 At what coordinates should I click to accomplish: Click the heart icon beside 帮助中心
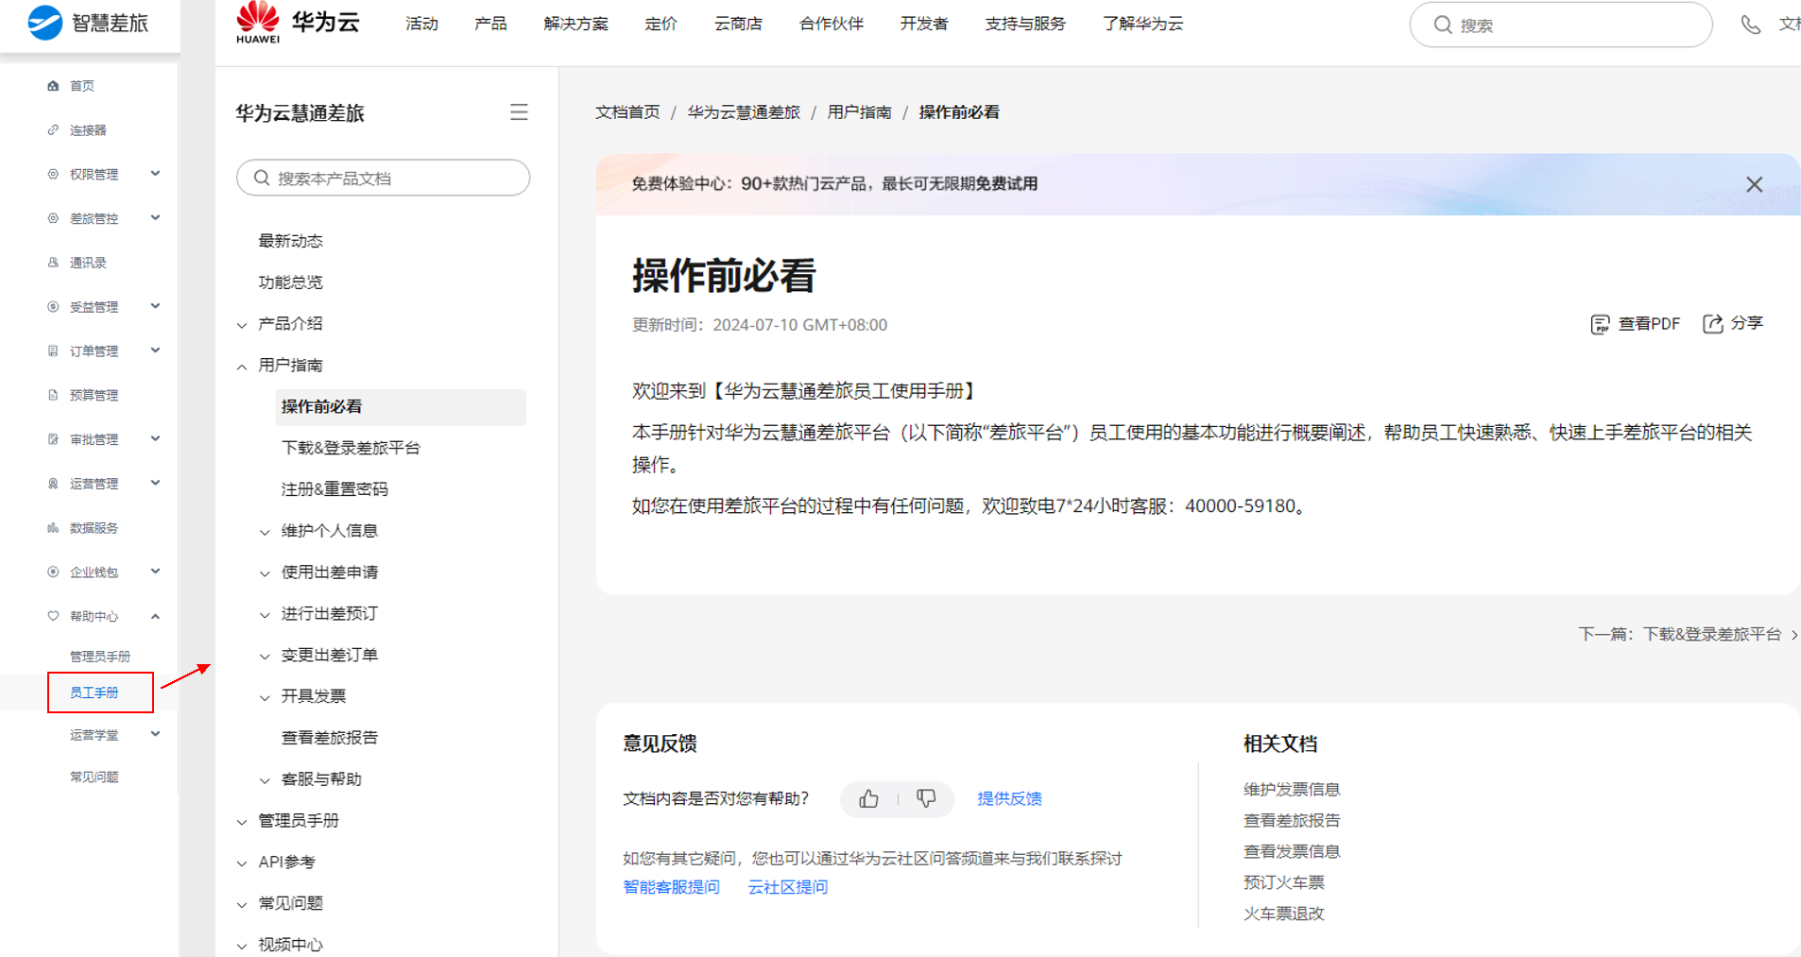[x=53, y=616]
